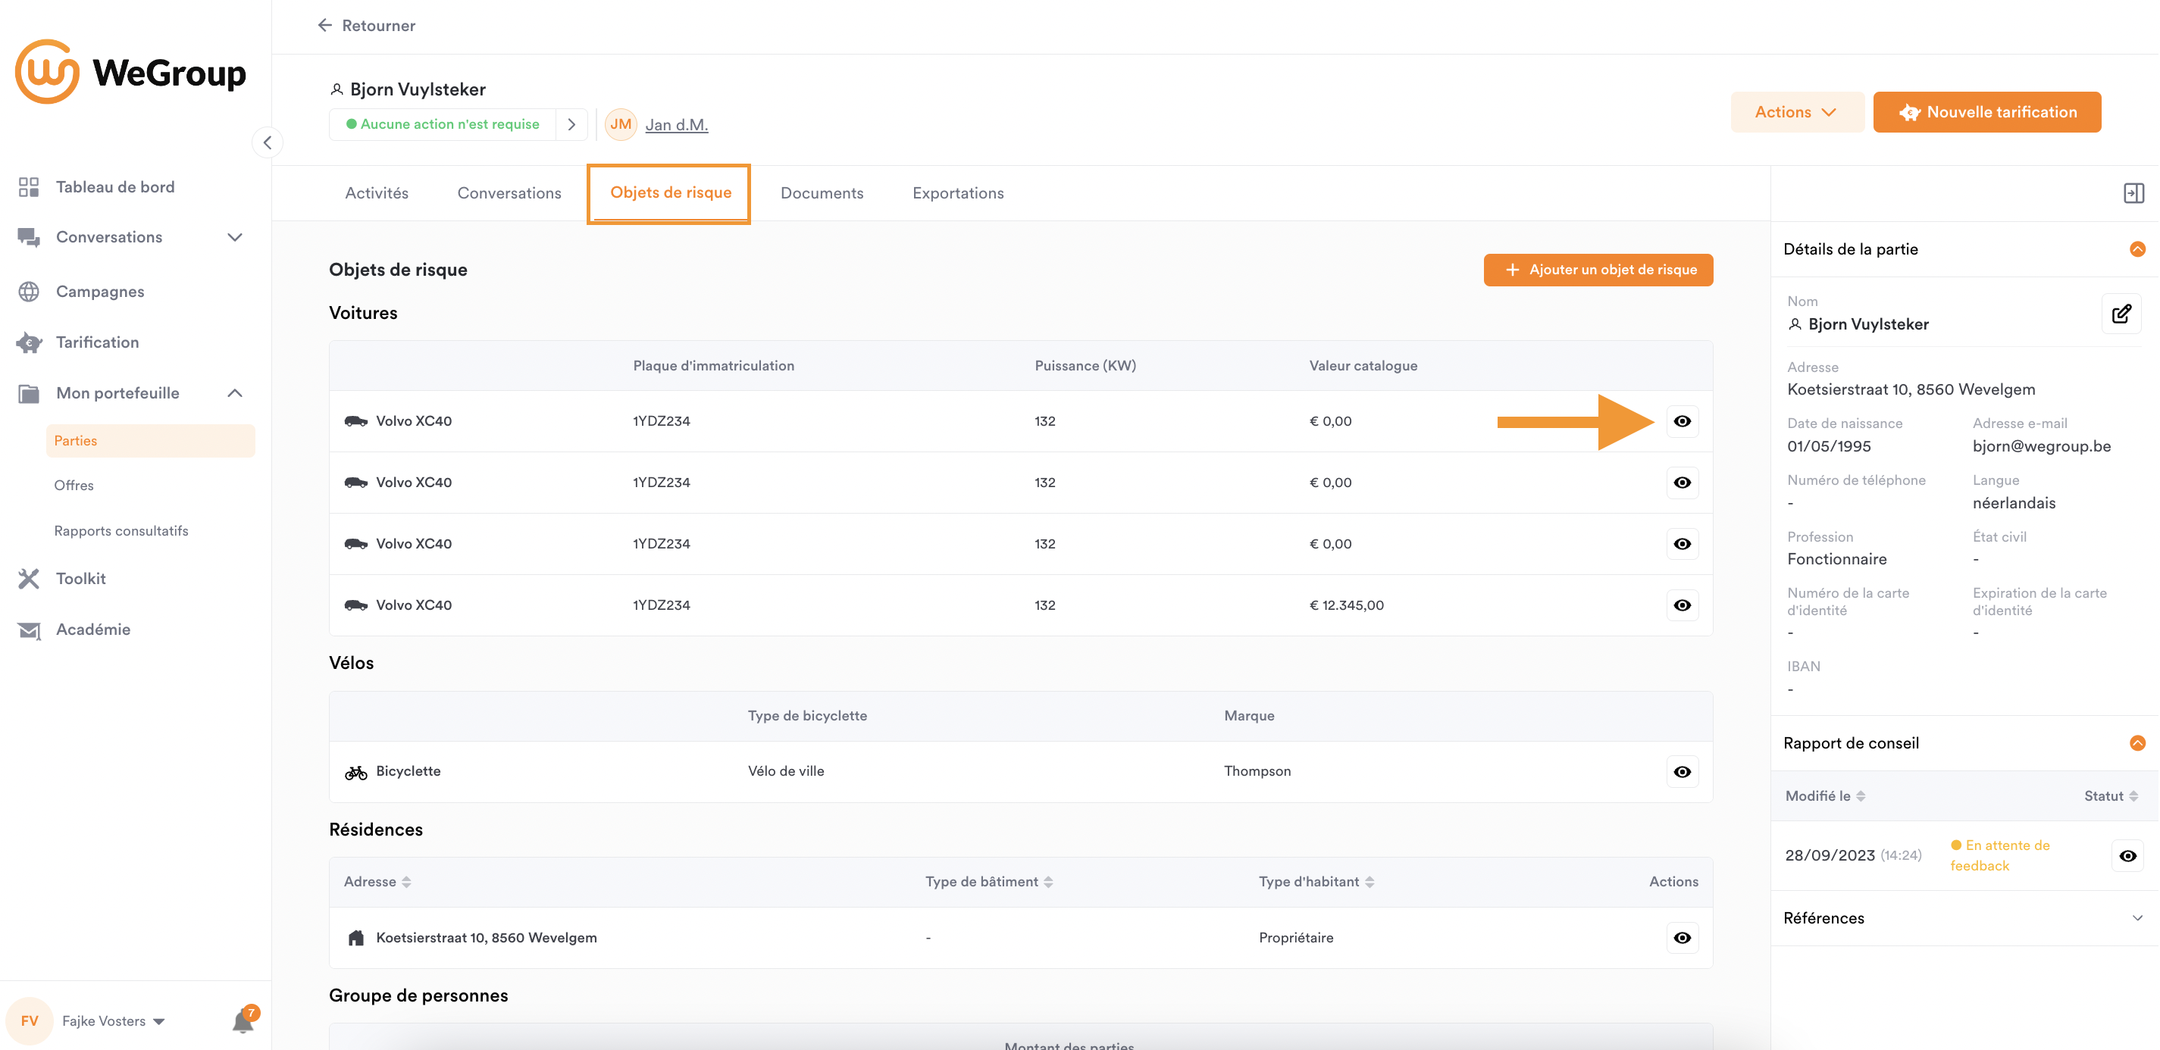Open status chevron next to Aucune action
Screen dimensions: 2160x1050
(571, 125)
